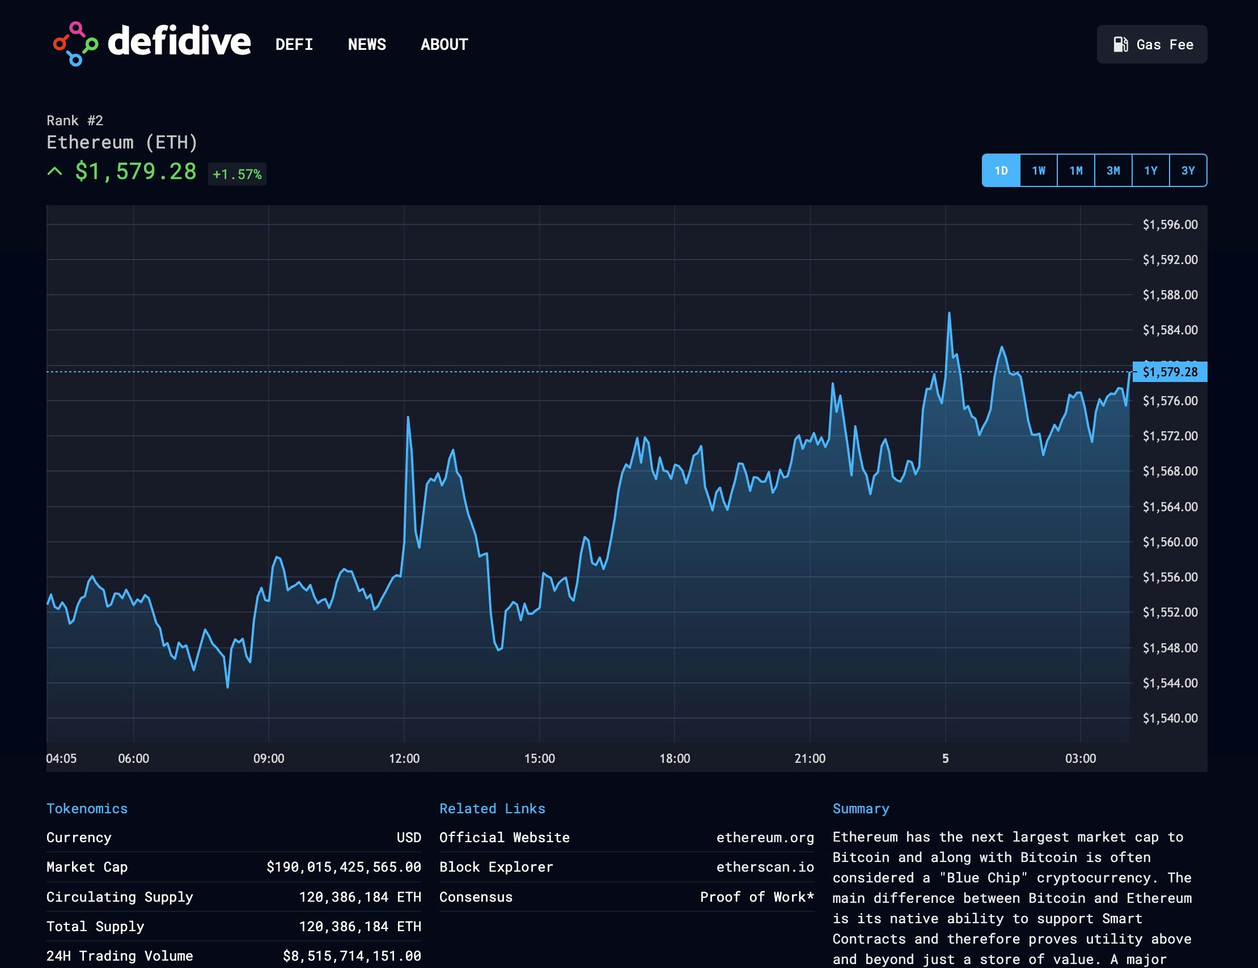Click the Tokenomics heading
The height and width of the screenshot is (968, 1258).
point(87,809)
